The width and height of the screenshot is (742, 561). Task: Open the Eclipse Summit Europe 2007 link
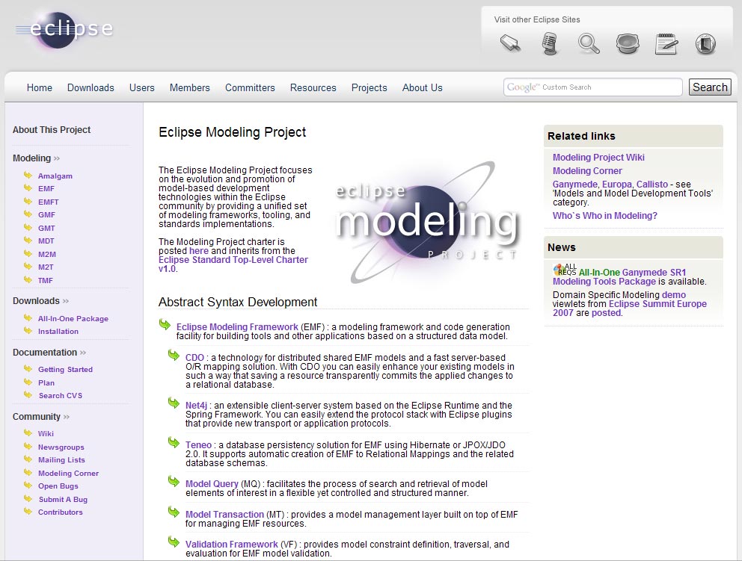coord(630,309)
